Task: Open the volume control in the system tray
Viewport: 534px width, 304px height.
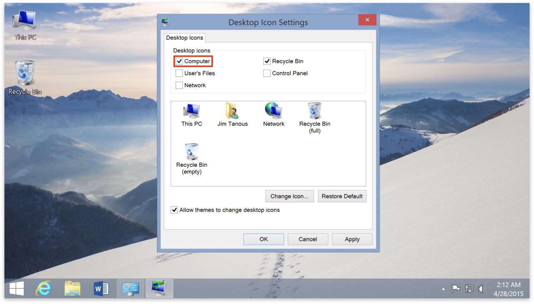Action: [x=483, y=288]
